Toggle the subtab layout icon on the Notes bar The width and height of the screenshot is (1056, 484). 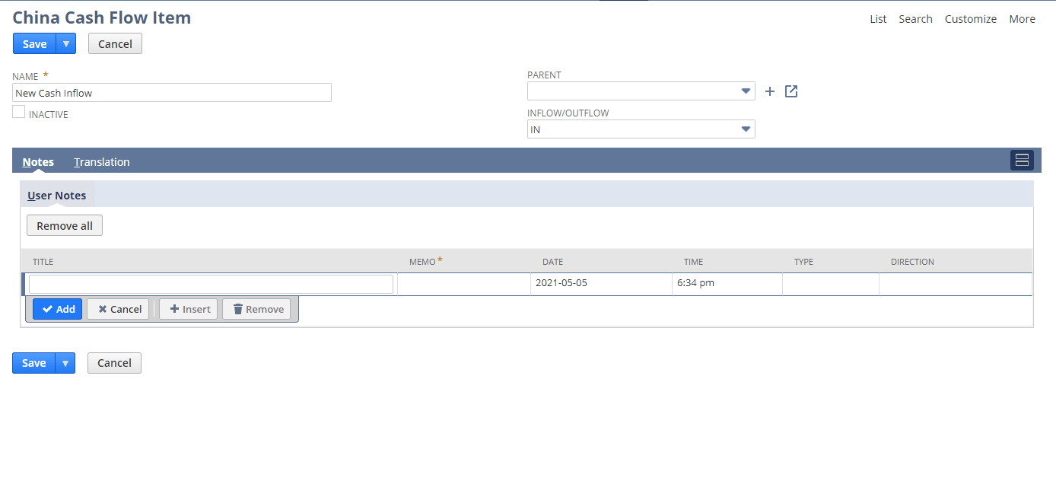coord(1022,160)
